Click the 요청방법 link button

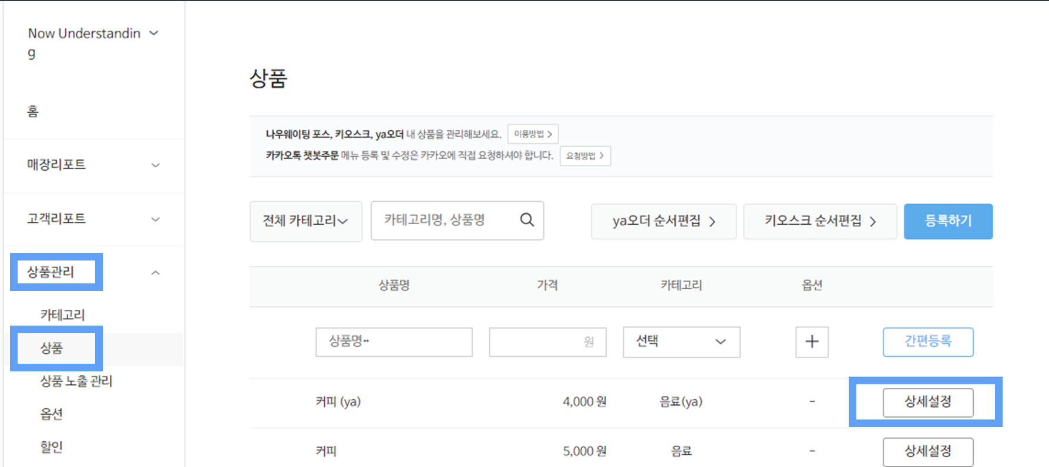[585, 155]
